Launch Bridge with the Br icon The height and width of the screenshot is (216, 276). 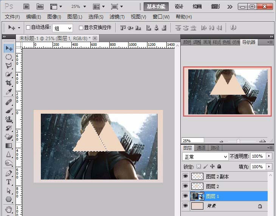(27, 6)
